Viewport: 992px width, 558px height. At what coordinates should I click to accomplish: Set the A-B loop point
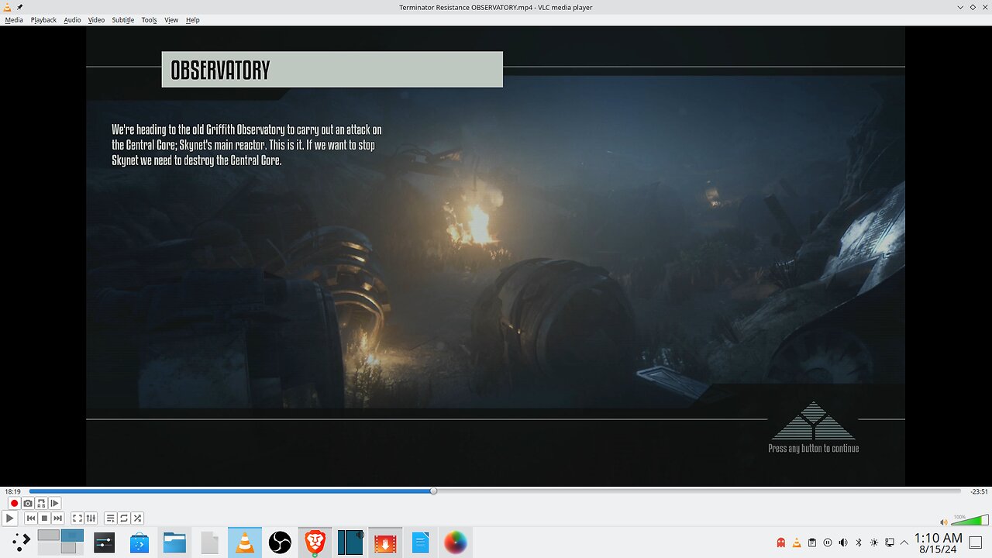click(x=41, y=503)
